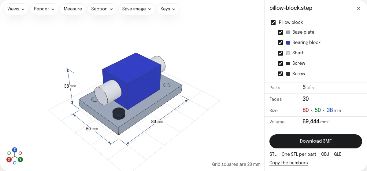Click the red 80 in the Size row

click(x=306, y=110)
